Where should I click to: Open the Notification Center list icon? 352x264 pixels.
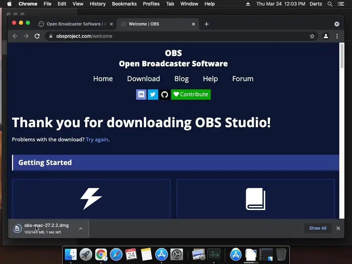(341, 4)
